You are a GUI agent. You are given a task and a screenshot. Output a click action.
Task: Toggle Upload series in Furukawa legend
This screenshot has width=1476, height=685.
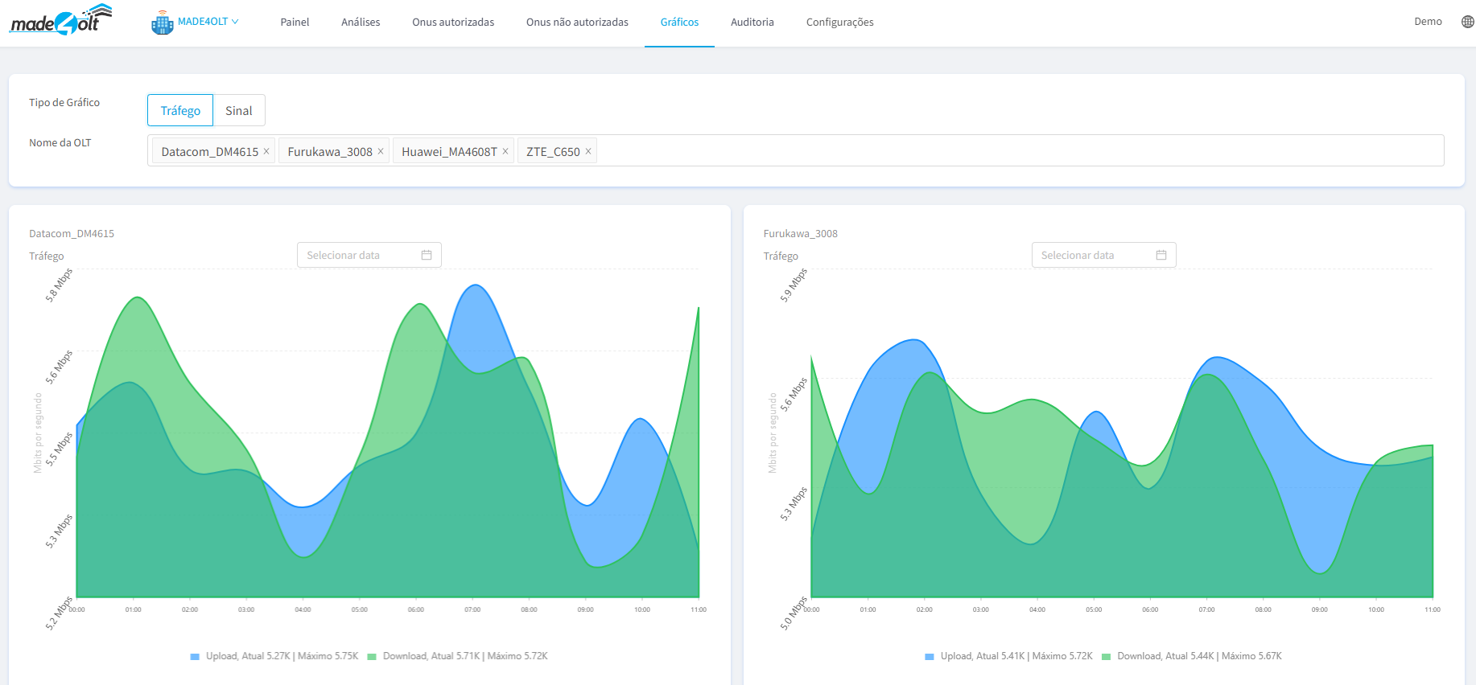tap(1009, 656)
